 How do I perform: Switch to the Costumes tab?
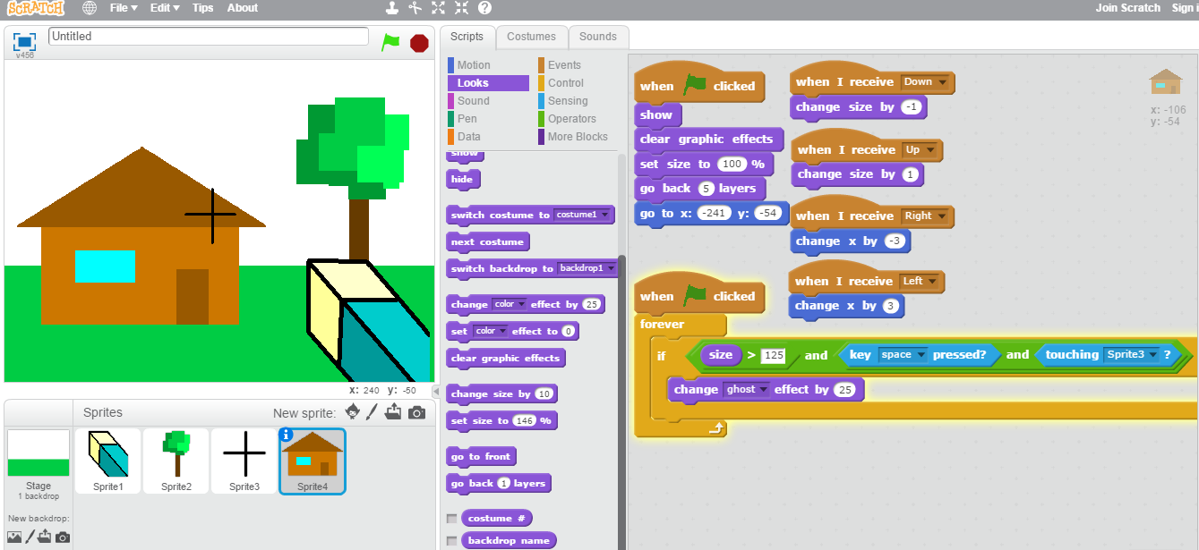pos(532,38)
